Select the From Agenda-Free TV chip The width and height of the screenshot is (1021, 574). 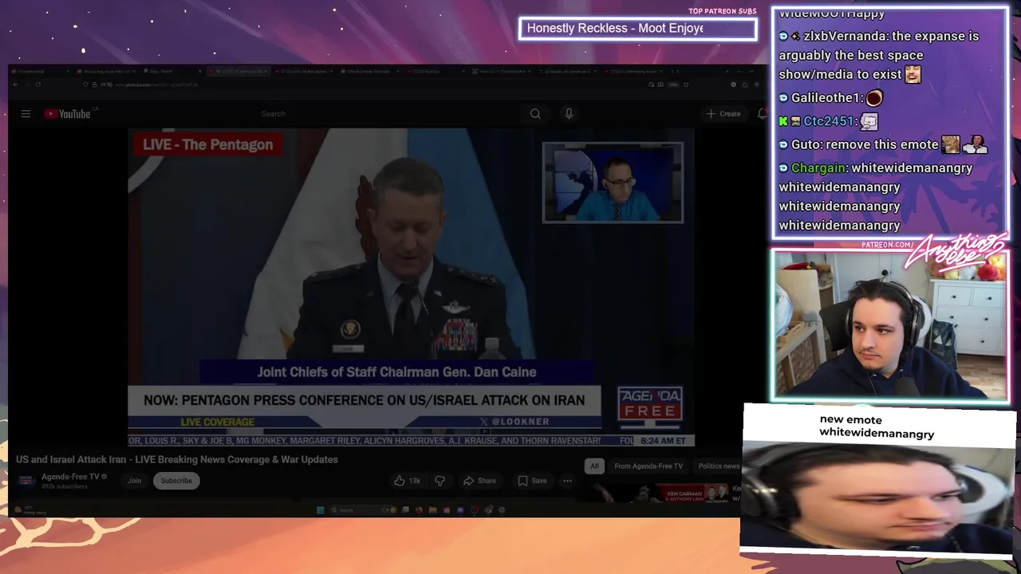pyautogui.click(x=648, y=466)
